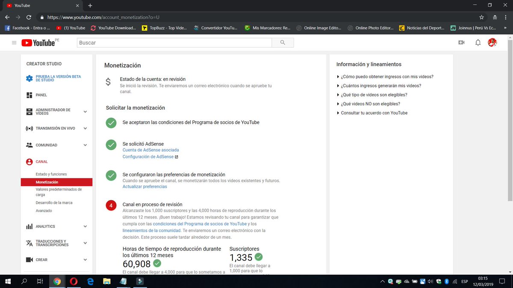Expand '¿Cómo puedo obtener ingresos con mis videos?'
The width and height of the screenshot is (513, 288).
pyautogui.click(x=385, y=77)
